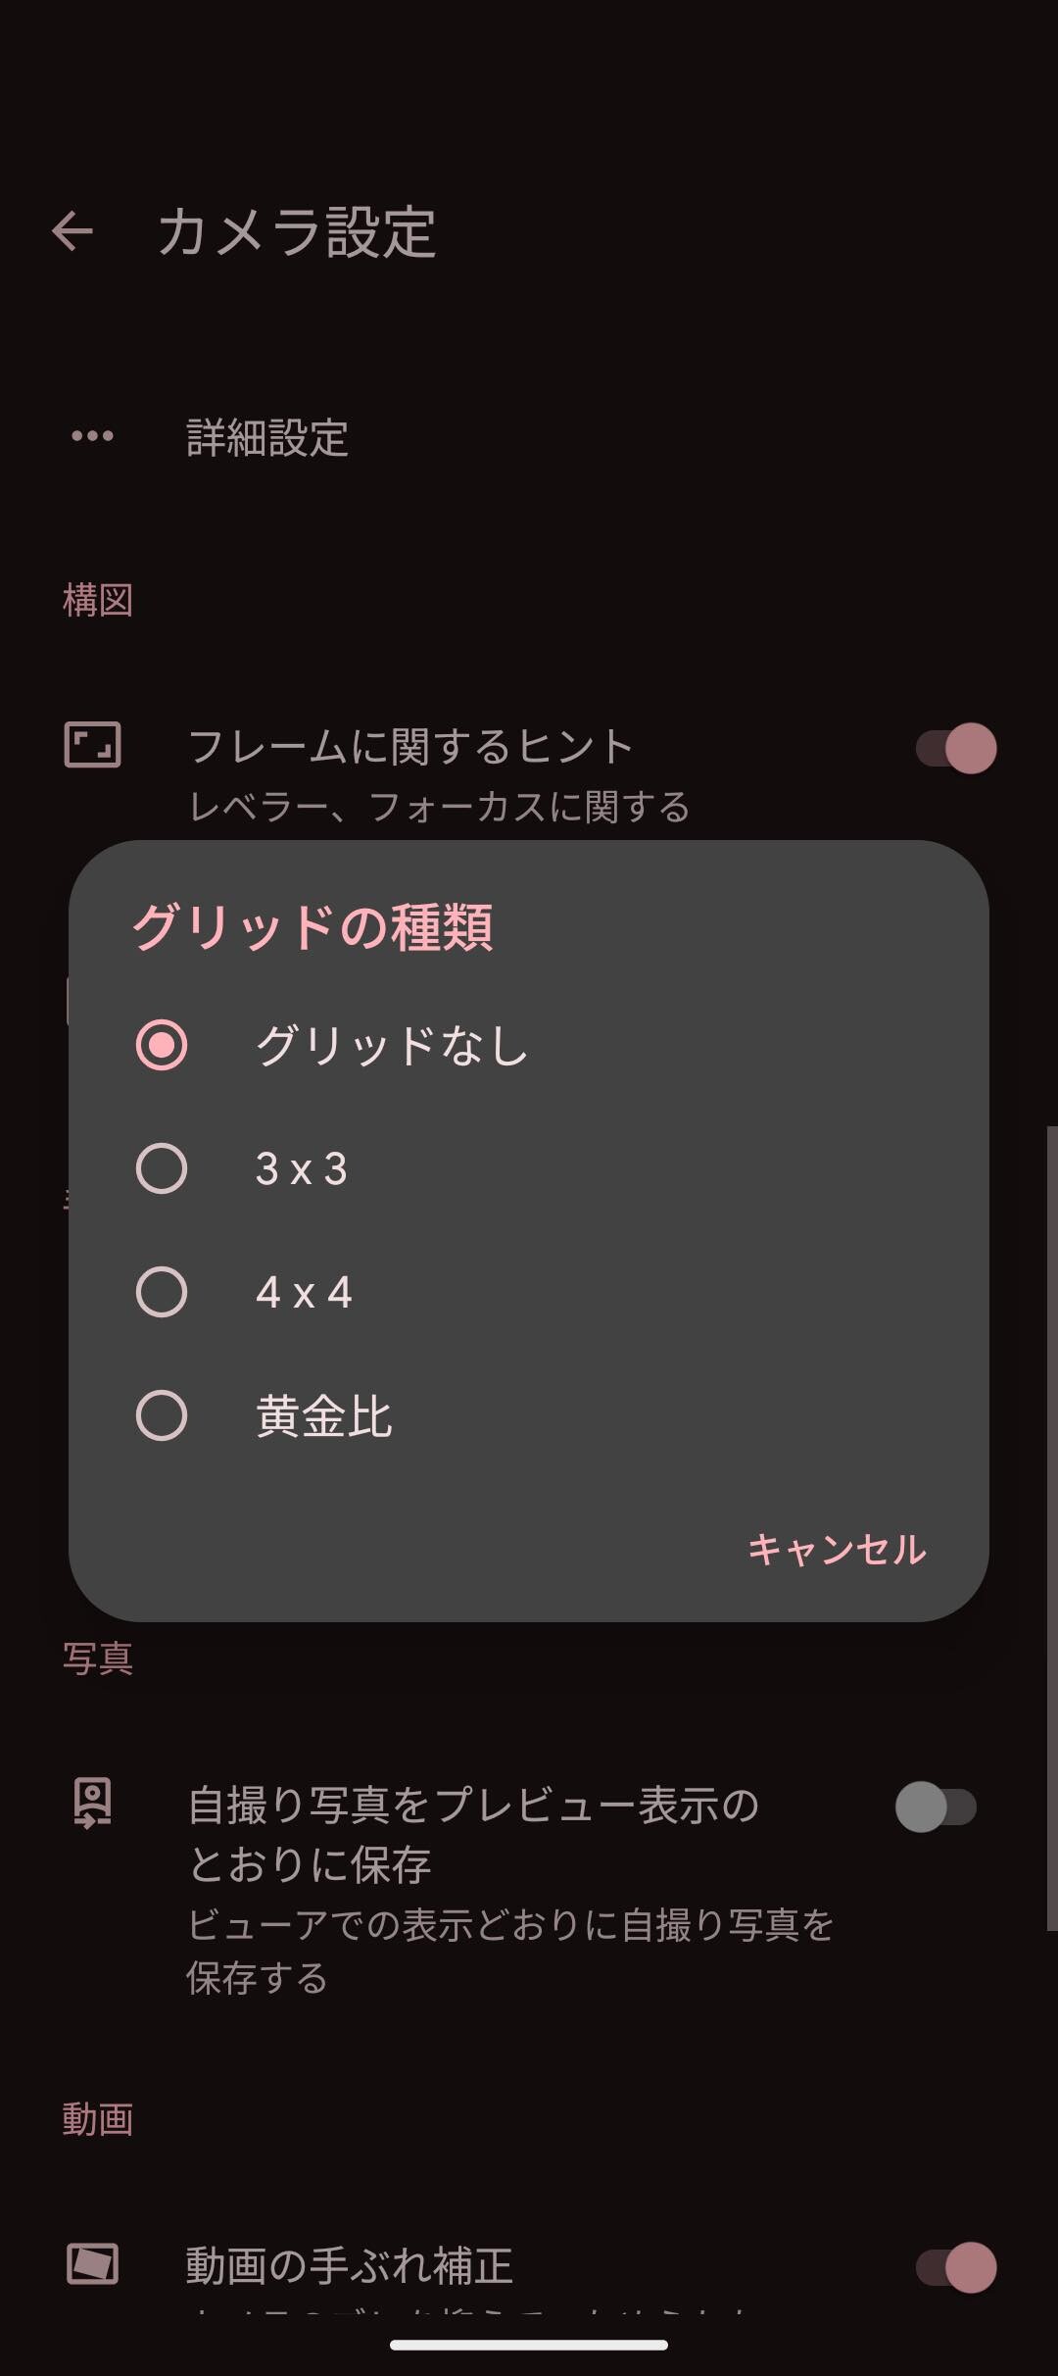
Task: Click the vertical scrollbar on right edge
Action: [1052, 1529]
